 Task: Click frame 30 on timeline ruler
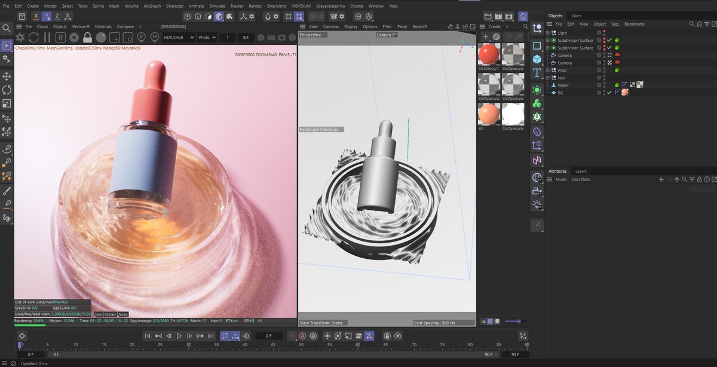(x=188, y=345)
